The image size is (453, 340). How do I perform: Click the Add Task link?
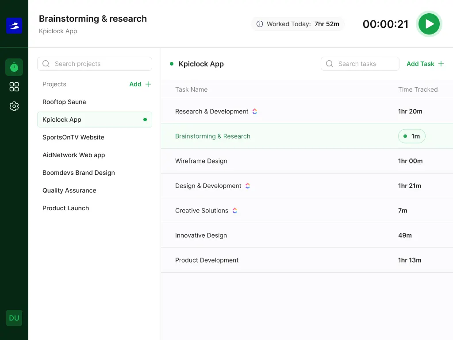point(420,64)
